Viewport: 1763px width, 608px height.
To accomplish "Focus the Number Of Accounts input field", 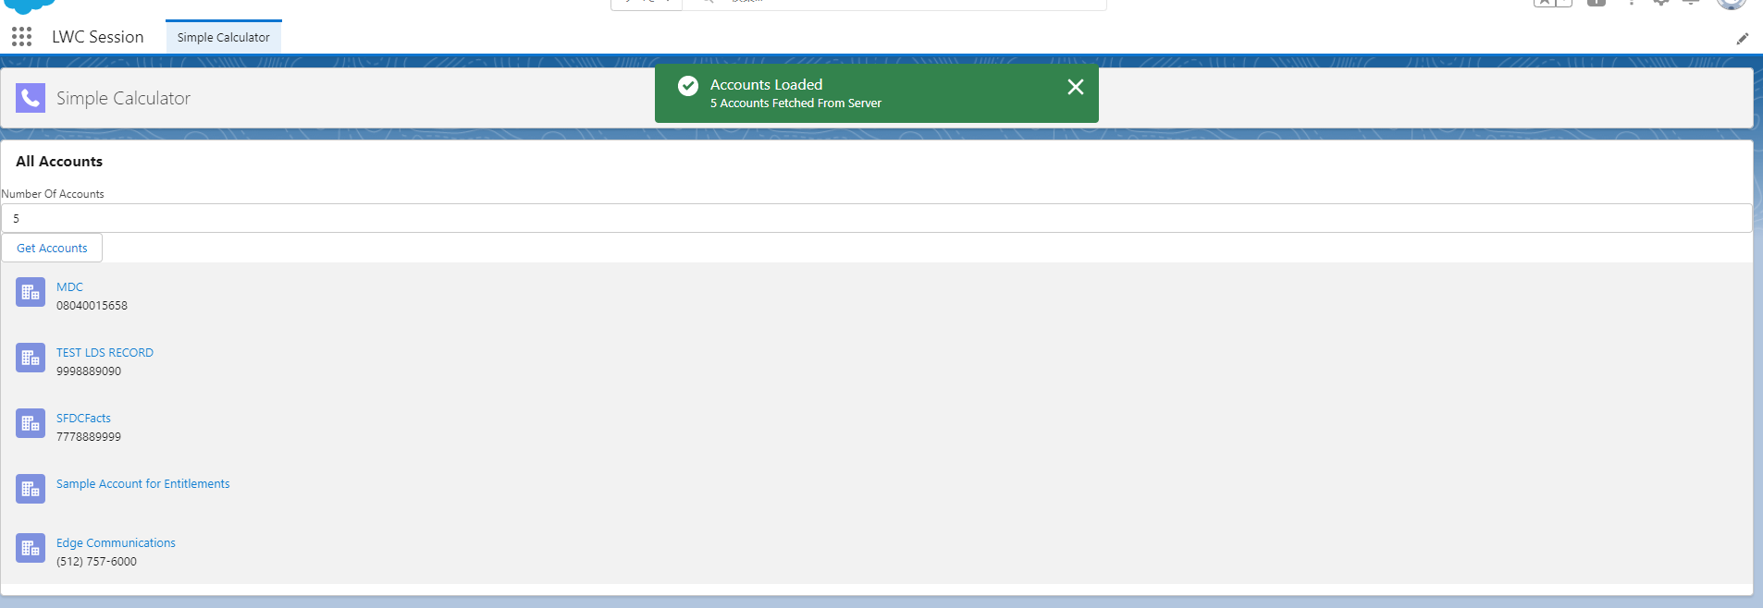I will (x=877, y=218).
